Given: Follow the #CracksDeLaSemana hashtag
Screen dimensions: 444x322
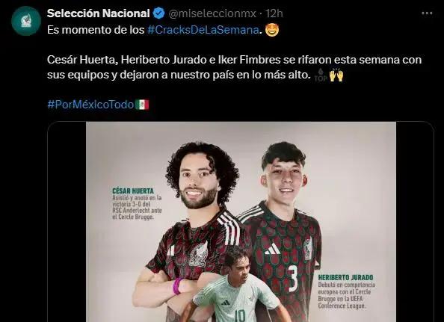Looking at the screenshot, I should (x=203, y=30).
